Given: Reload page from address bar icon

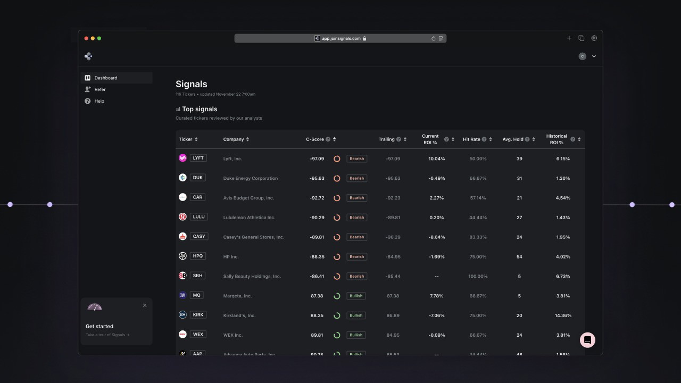Looking at the screenshot, I should coord(434,38).
